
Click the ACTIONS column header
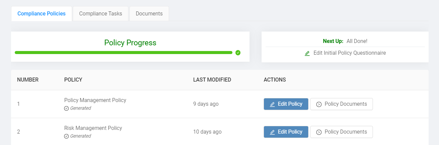275,80
